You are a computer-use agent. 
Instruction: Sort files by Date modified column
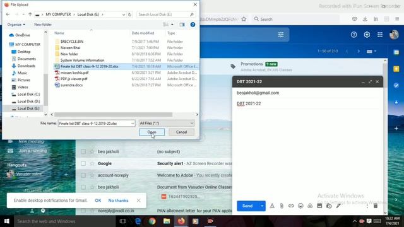click(143, 33)
